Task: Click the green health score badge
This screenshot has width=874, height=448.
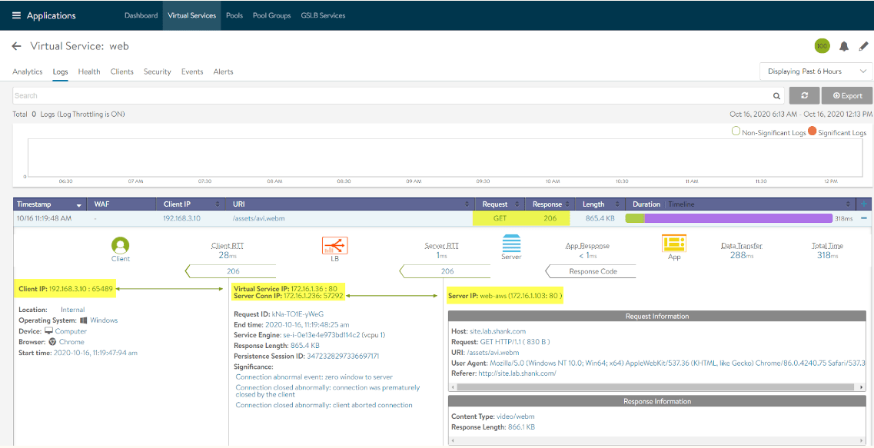Action: pos(822,46)
